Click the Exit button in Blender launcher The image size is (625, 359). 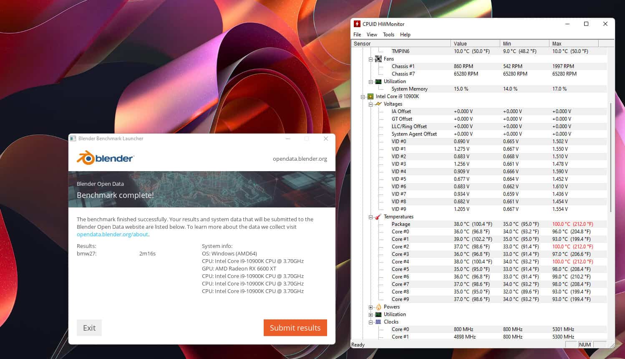[x=89, y=328]
